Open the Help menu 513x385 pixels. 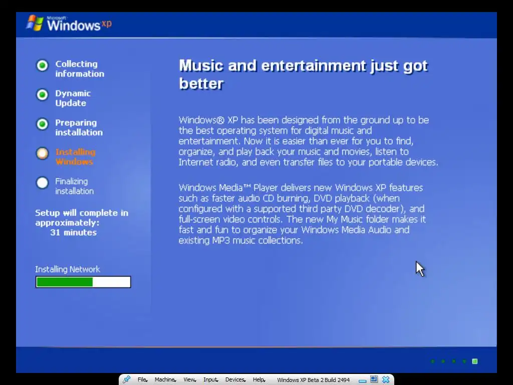[259, 380]
